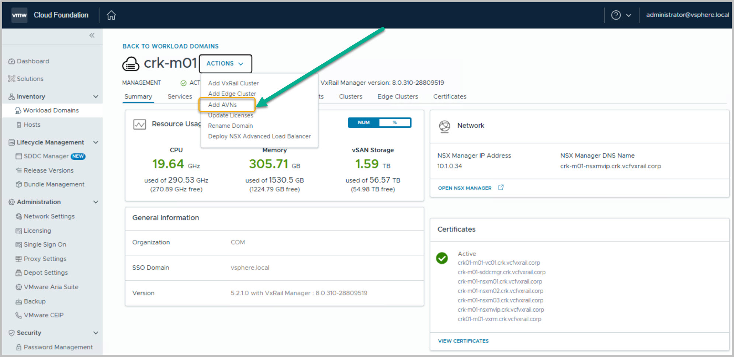Switch to the Edge Clusters tab
The height and width of the screenshot is (357, 734).
398,96
